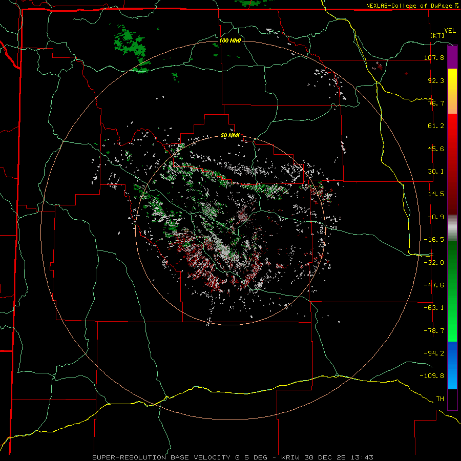Click the -94.2 legend value
This screenshot has height=461, width=461.
point(434,353)
